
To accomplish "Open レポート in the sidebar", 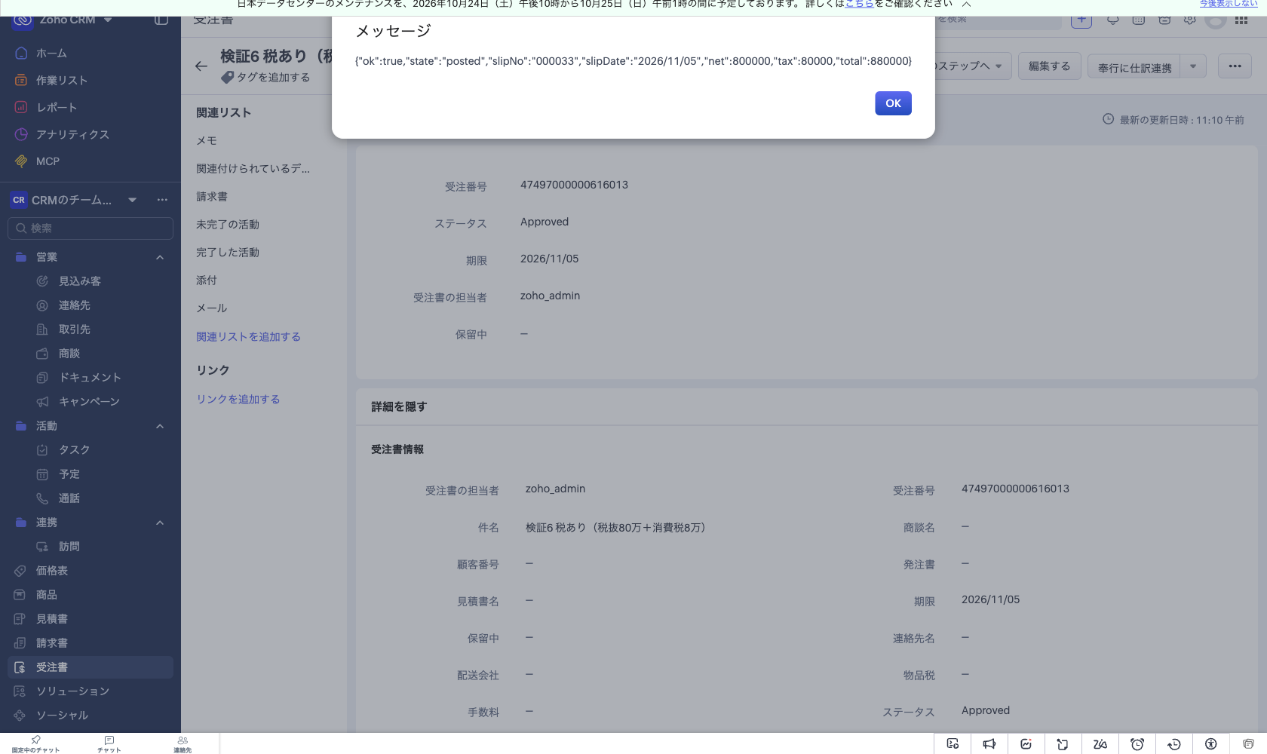I will (90, 107).
